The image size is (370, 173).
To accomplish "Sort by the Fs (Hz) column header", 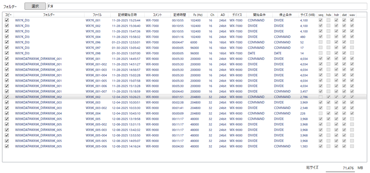I will (197, 15).
